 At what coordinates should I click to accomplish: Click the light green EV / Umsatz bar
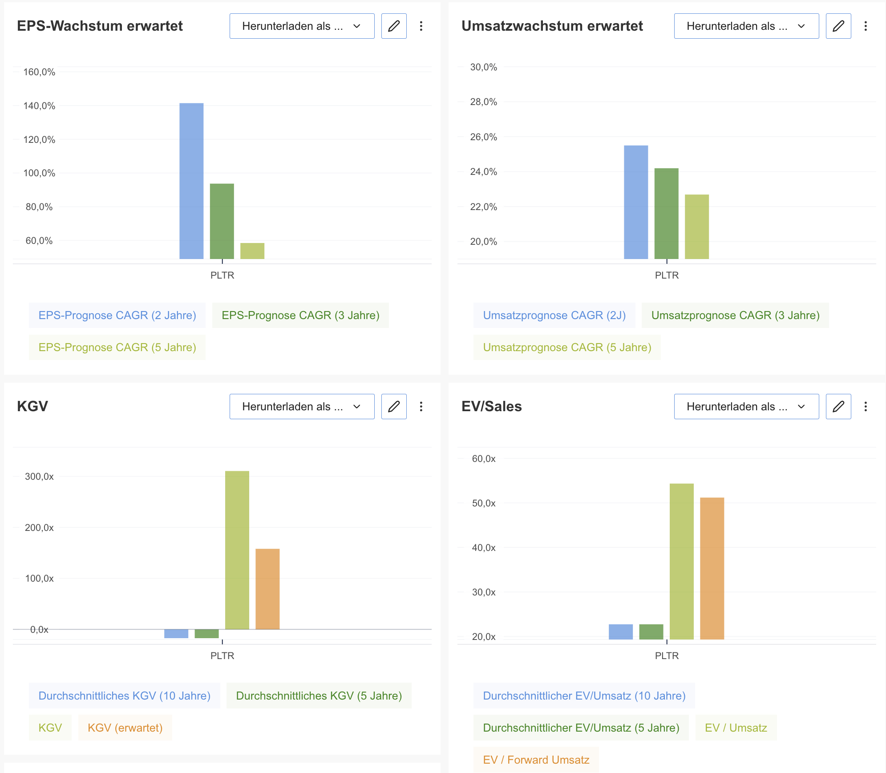coord(682,562)
